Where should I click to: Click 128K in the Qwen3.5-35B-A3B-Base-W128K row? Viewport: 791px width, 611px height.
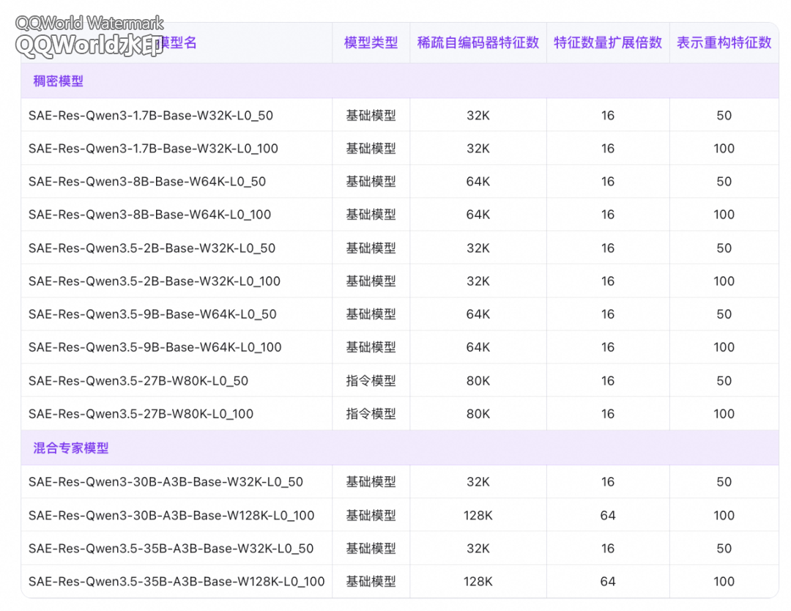click(478, 581)
